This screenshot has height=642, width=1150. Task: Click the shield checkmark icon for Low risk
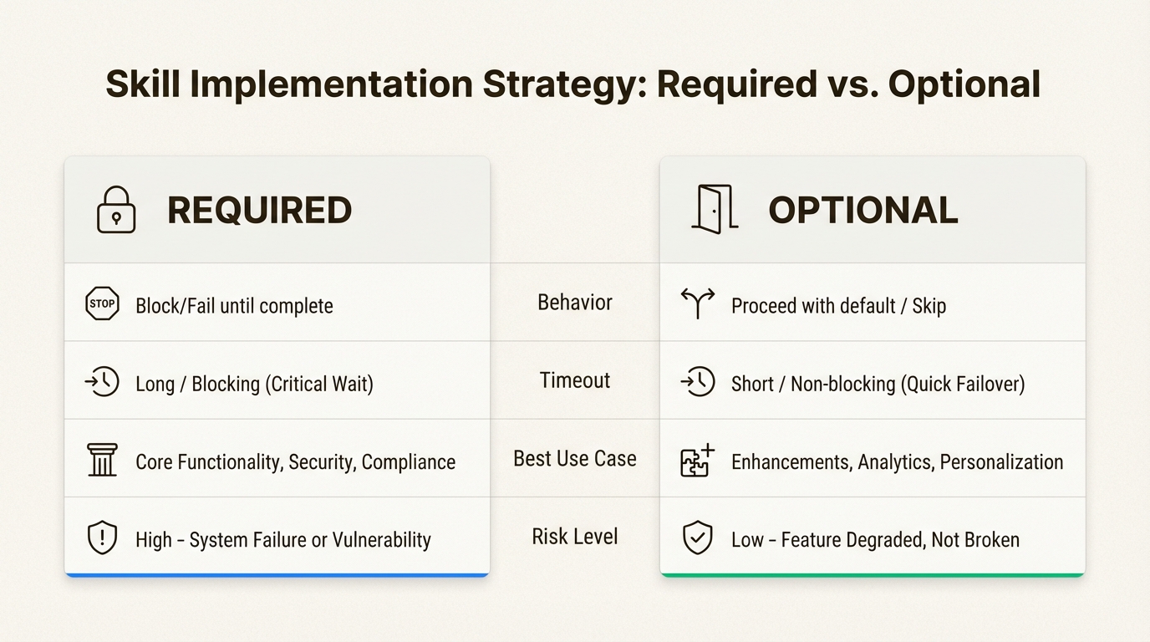[x=698, y=538]
